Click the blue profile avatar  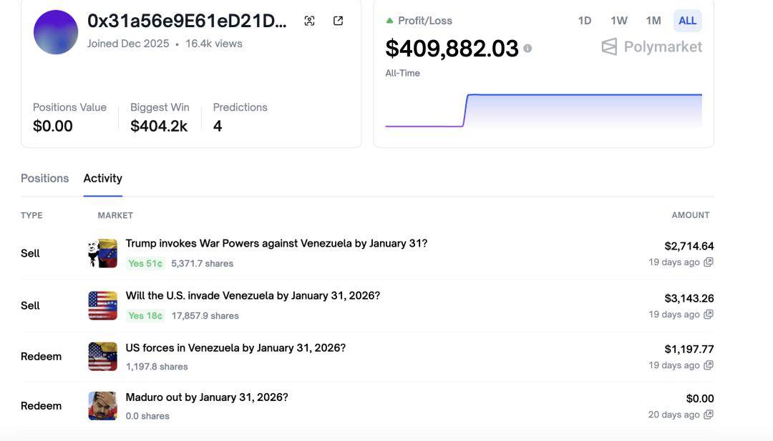[56, 32]
